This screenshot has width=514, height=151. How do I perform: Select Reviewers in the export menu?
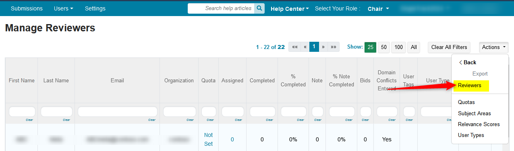click(x=470, y=86)
